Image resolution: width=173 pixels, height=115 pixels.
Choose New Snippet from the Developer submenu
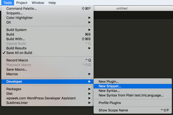point(133,86)
